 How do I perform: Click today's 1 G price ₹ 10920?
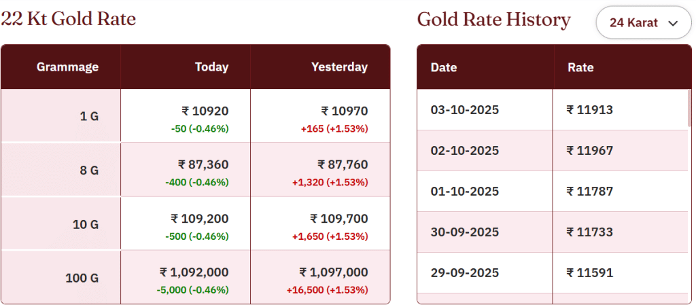(205, 111)
